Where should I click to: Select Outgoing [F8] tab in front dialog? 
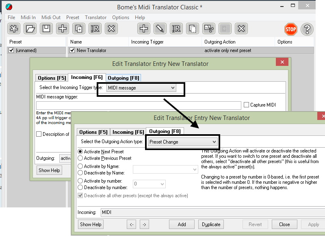165,131
